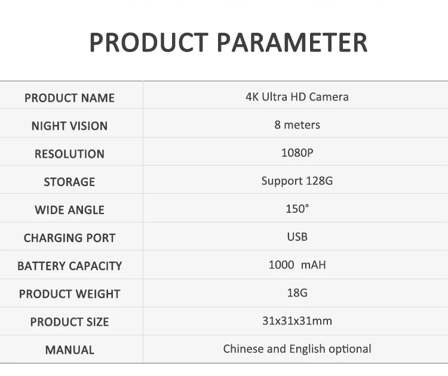Click the 4K Ultra HD Camera value

[297, 97]
